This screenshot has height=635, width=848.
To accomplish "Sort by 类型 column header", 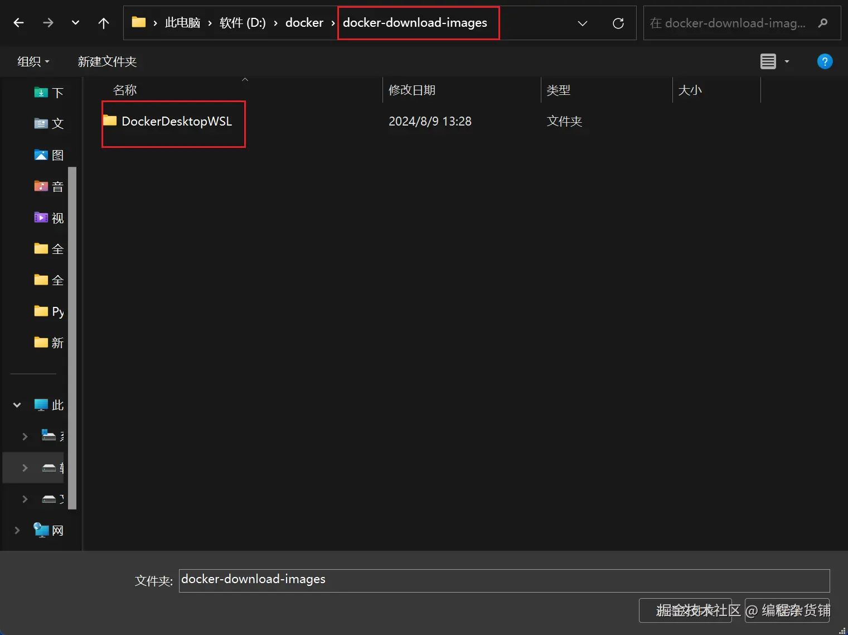I will [x=559, y=90].
